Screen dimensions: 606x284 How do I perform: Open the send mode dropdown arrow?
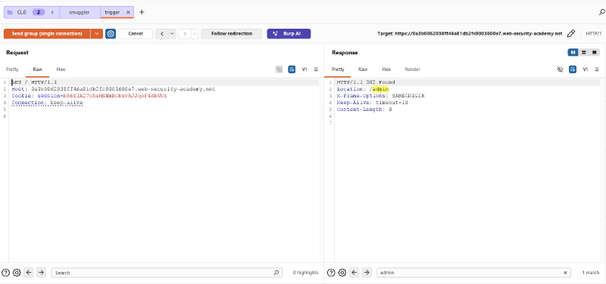(x=97, y=34)
